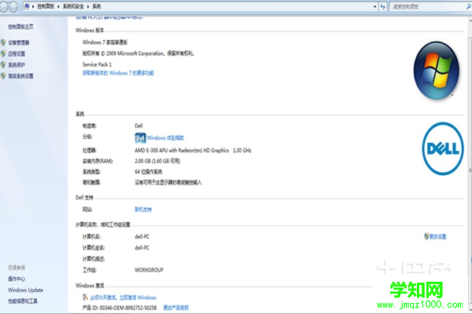This screenshot has height=314, width=472.
Task: Click the Windows 7 家庭普通版 edition text
Action: tap(105, 42)
